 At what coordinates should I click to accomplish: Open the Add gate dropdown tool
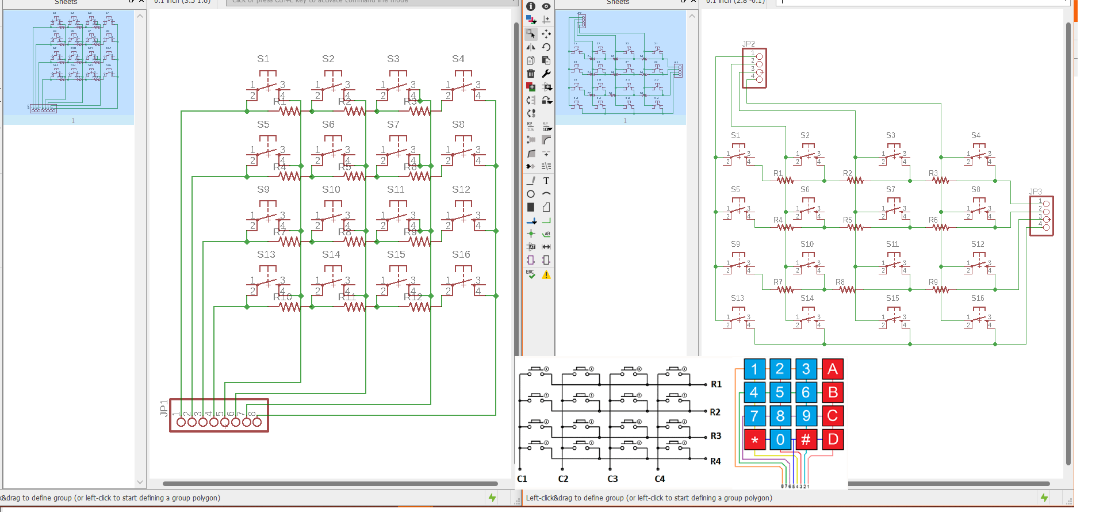547,87
